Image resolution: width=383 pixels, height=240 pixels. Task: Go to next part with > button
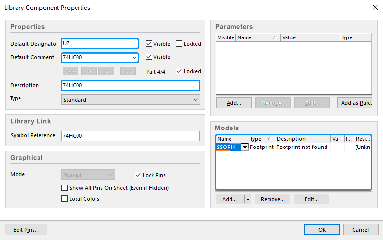coord(106,71)
